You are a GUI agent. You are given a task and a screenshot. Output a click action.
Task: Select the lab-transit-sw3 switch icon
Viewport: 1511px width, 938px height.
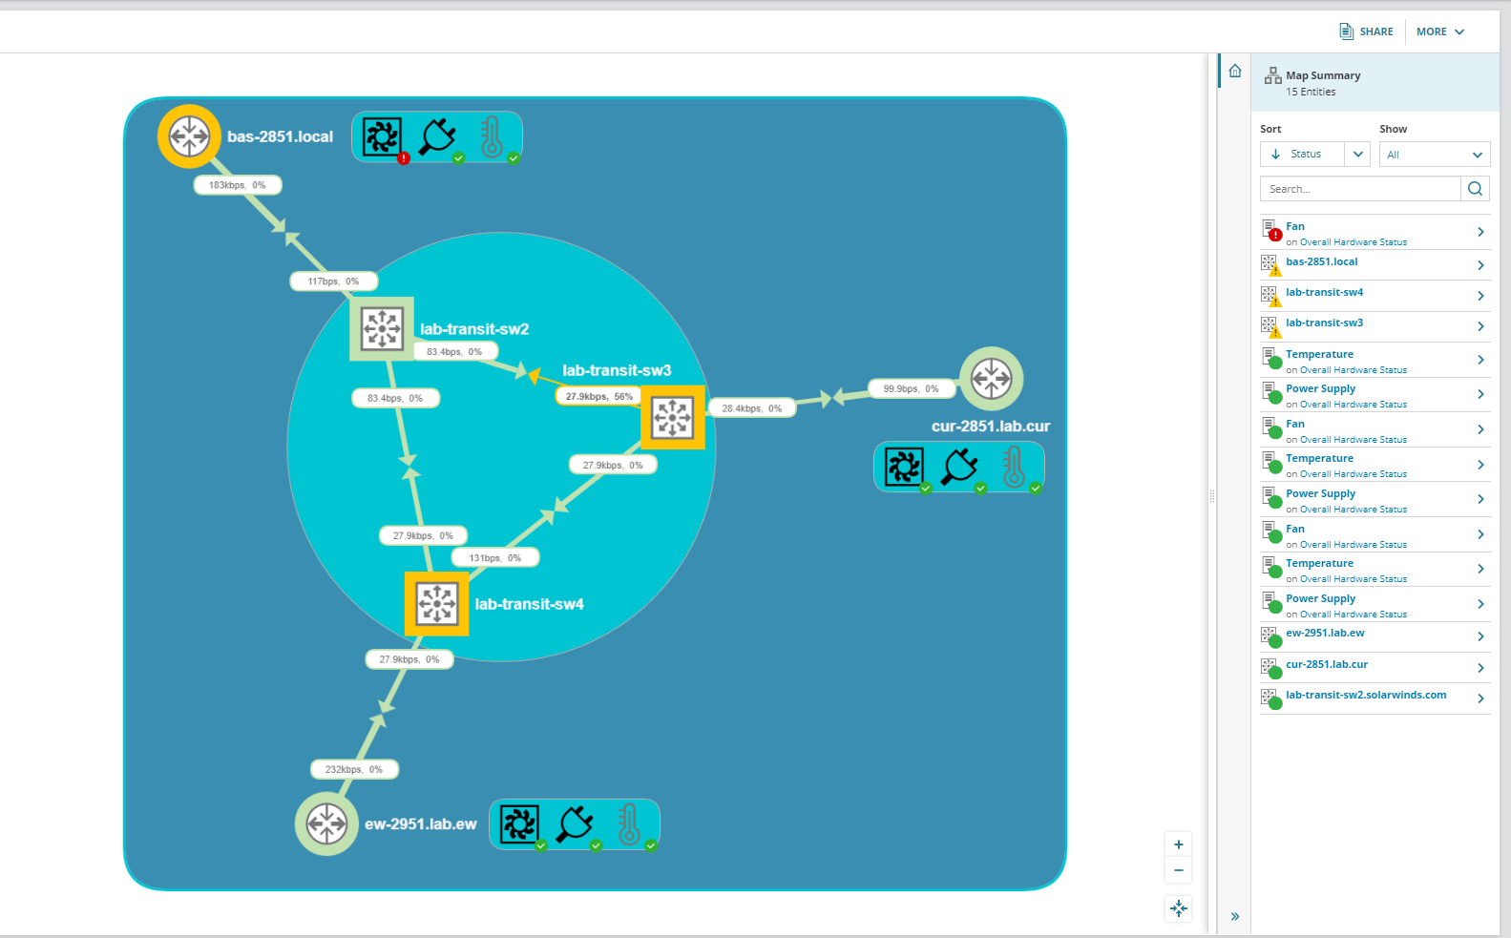point(673,417)
